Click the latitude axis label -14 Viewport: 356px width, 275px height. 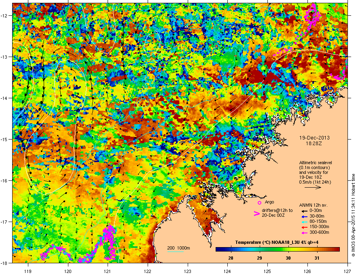4,98
